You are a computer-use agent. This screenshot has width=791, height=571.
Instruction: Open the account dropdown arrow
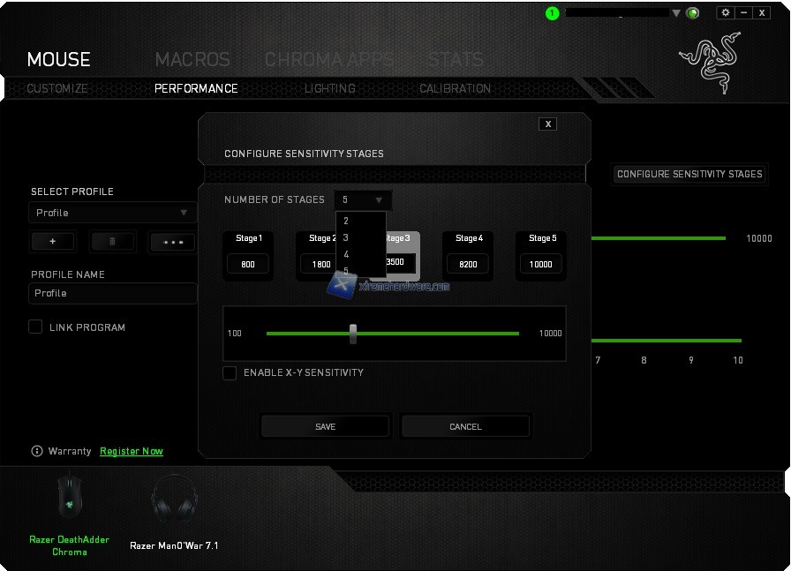coord(676,13)
